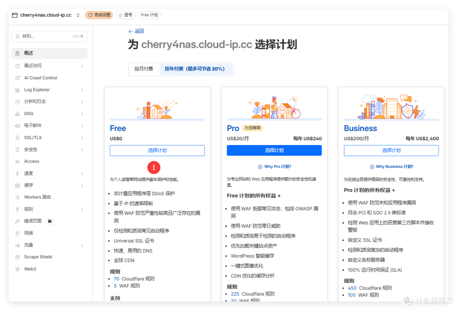Click the Workers 路由 icon
The image size is (457, 310).
pyautogui.click(x=17, y=197)
